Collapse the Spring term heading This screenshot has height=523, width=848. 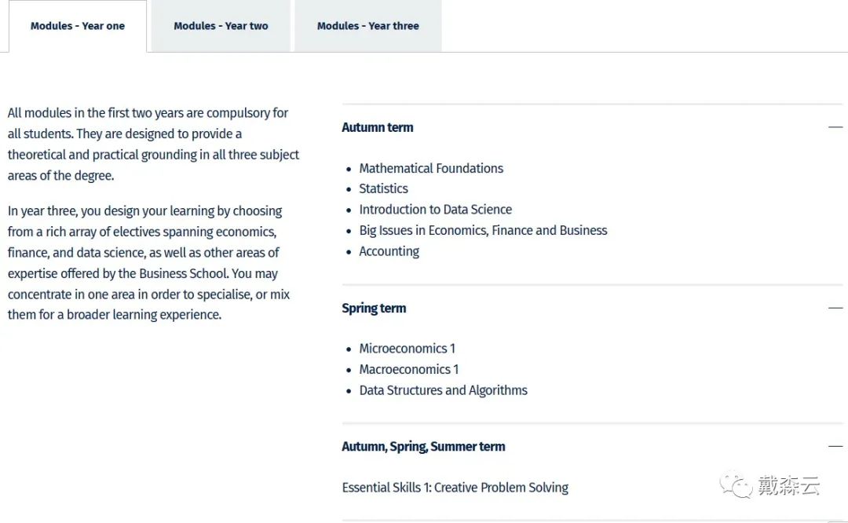(x=374, y=308)
